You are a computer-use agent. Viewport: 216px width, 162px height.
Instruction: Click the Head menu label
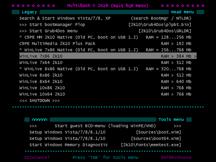point(182,12)
